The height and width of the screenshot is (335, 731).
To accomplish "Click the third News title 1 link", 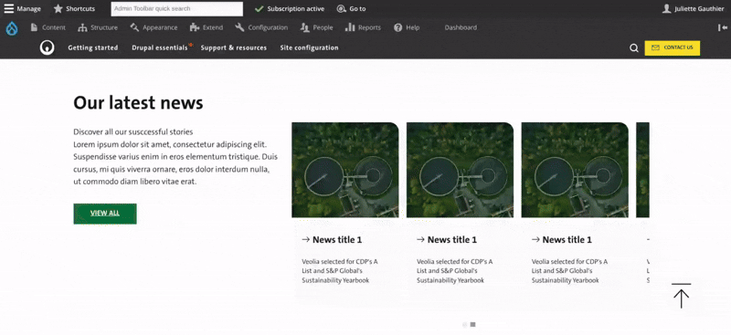I will pos(567,240).
